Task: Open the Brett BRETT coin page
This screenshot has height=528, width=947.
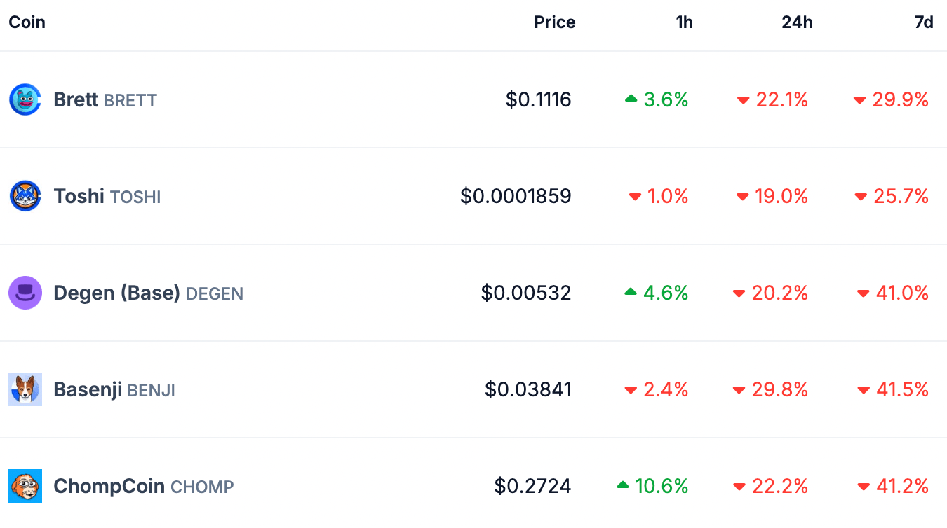Action: click(105, 99)
